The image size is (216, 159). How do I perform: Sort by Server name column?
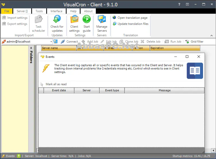59,48
